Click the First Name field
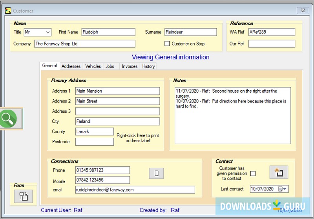The width and height of the screenshot is (314, 219). pos(108,32)
